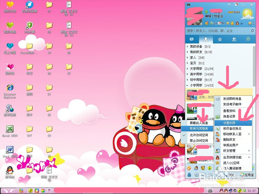Select Internet Explorer desktop icon
259x194 pixels.
click(x=10, y=91)
